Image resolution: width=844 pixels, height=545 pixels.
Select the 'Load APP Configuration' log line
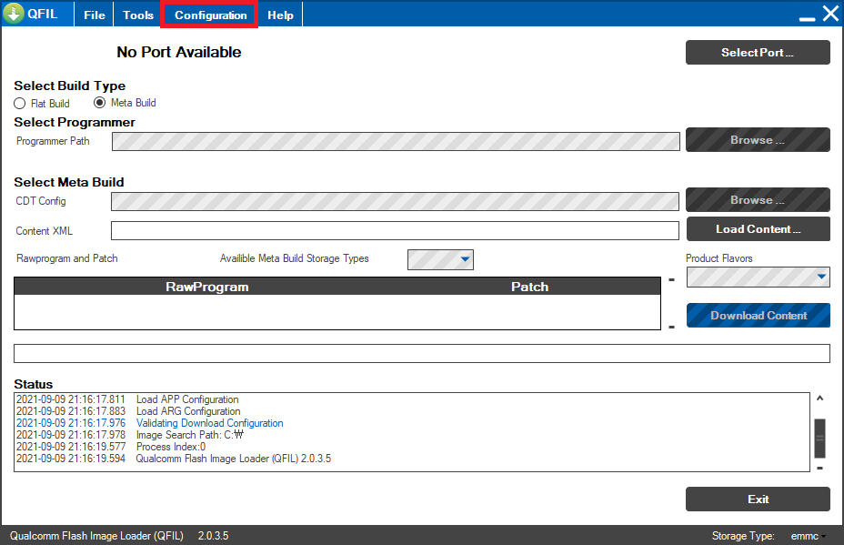[x=127, y=399]
